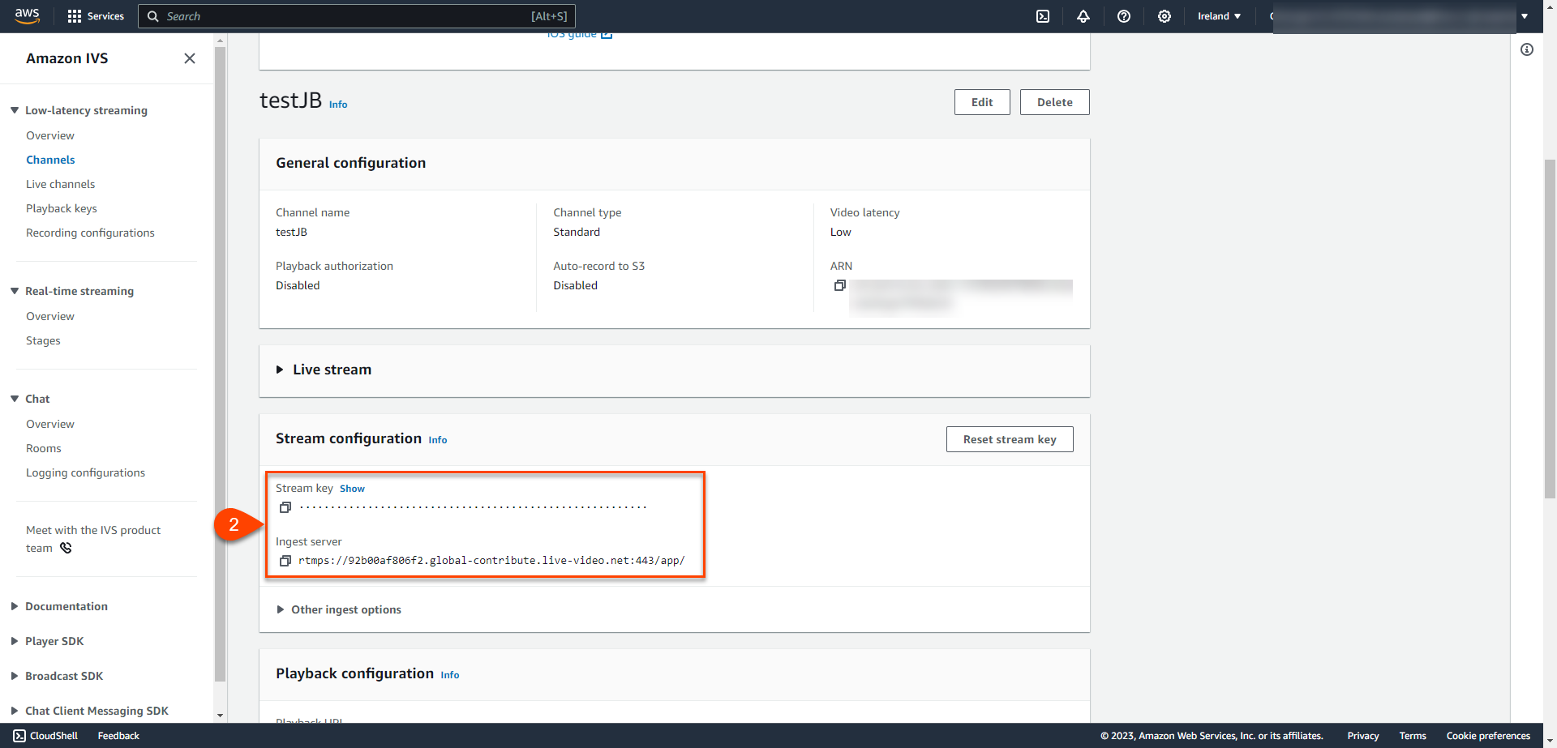Open Low-latency streaming Overview
The height and width of the screenshot is (748, 1557).
[50, 135]
